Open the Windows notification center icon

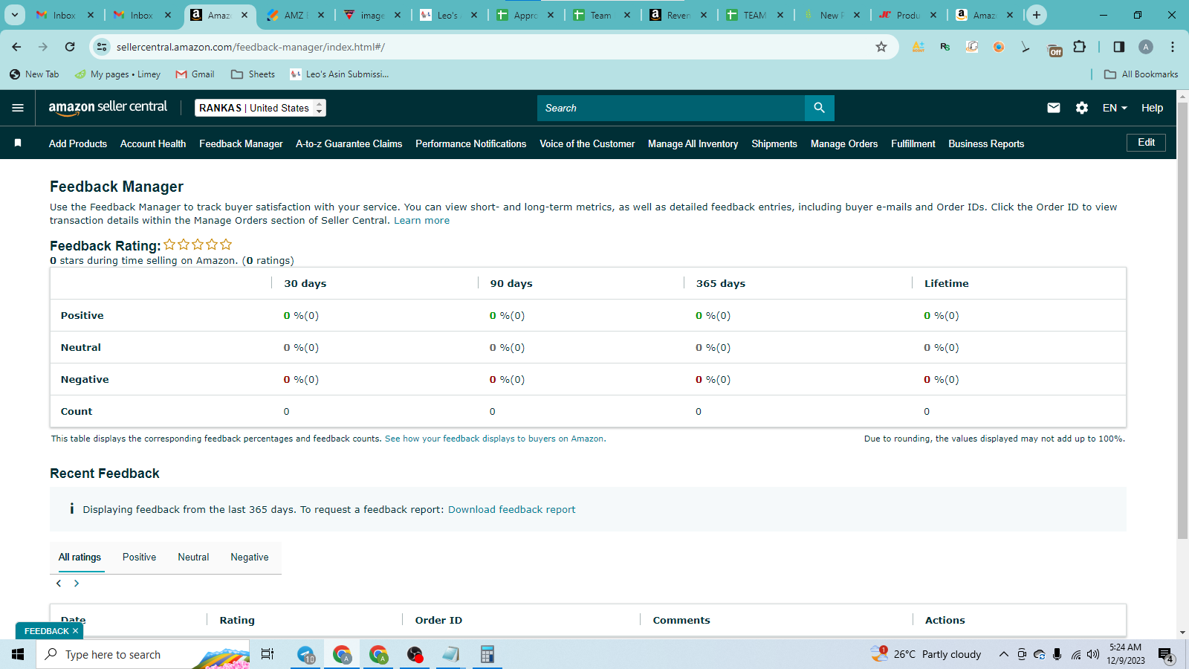1165,655
